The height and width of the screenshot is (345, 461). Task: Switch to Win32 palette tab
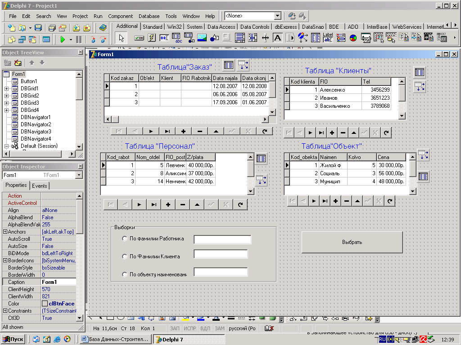coord(174,27)
